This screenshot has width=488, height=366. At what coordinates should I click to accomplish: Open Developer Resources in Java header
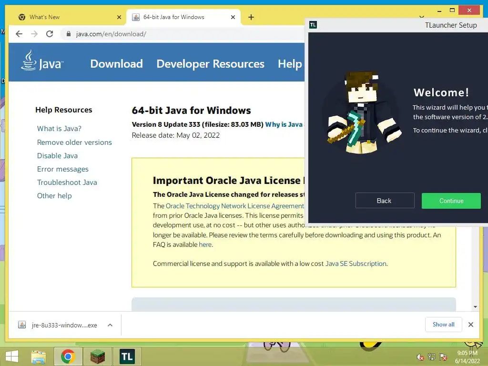tap(210, 64)
